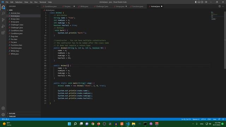Open the Extensions view
The height and width of the screenshot is (127, 226).
(3, 33)
